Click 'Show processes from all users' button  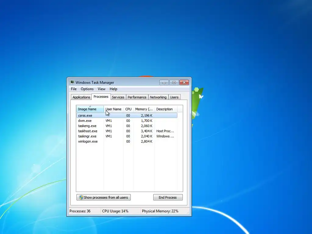pos(104,197)
